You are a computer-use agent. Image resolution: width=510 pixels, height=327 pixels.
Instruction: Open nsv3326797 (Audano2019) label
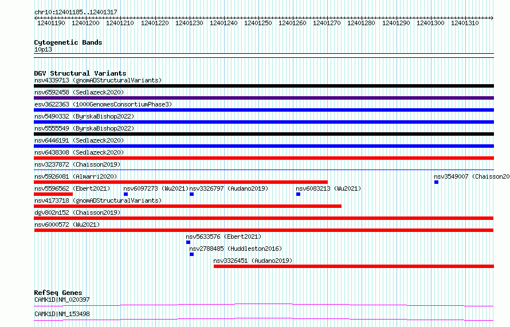pos(229,188)
